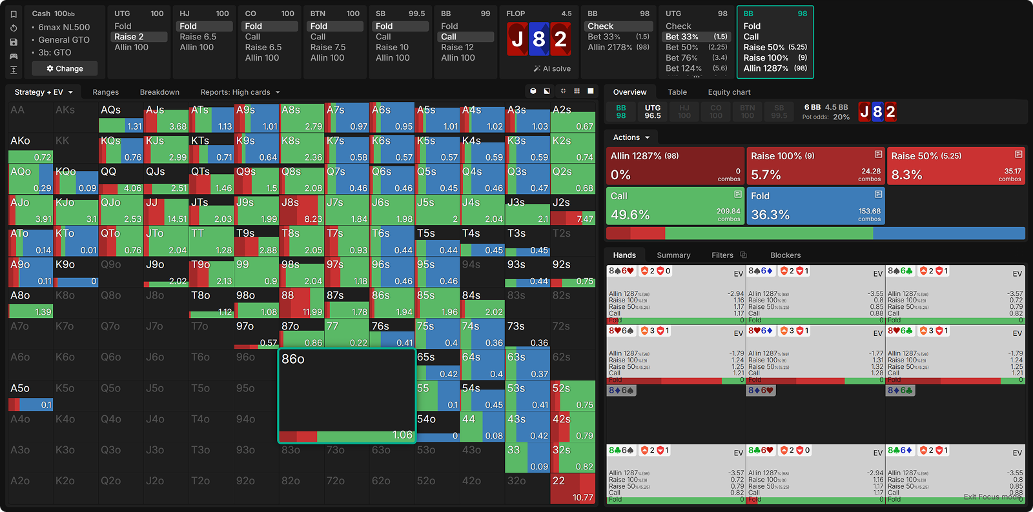1033x512 pixels.
Task: Click the 3D cube view icon
Action: coord(533,92)
